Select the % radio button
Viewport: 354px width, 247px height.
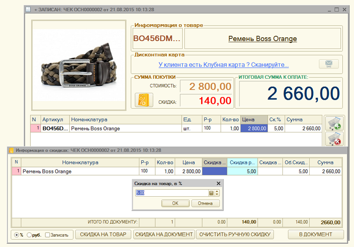point(16,235)
